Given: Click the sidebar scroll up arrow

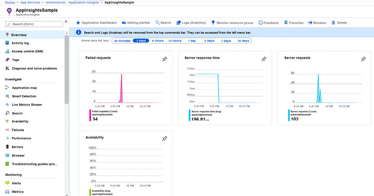Looking at the screenshot, I should [x=67, y=34].
